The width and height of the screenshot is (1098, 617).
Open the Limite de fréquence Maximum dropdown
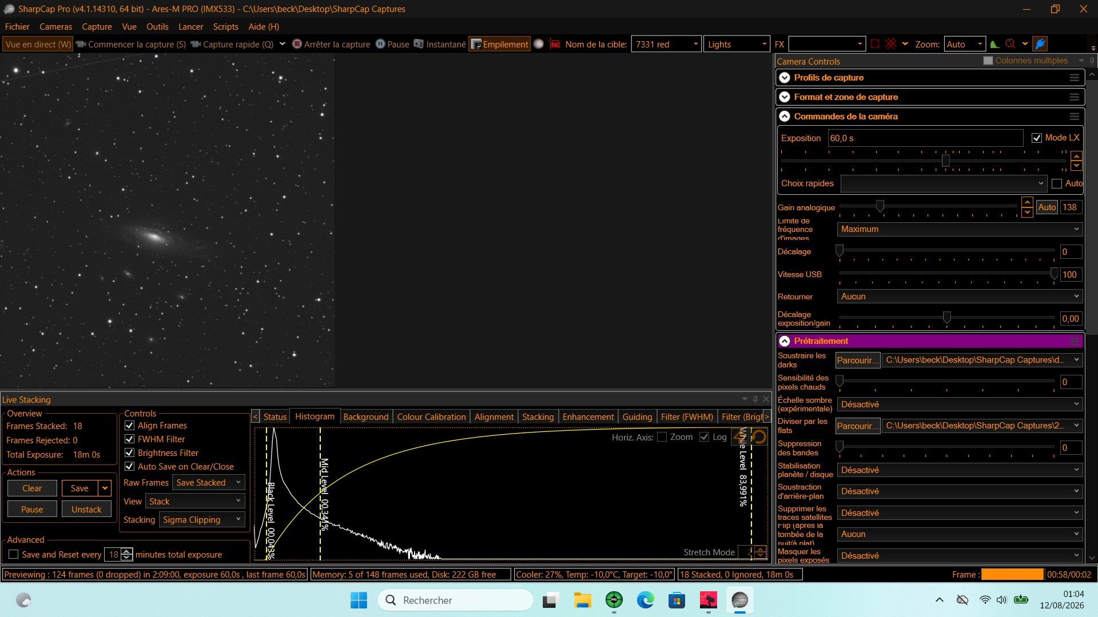pos(960,229)
